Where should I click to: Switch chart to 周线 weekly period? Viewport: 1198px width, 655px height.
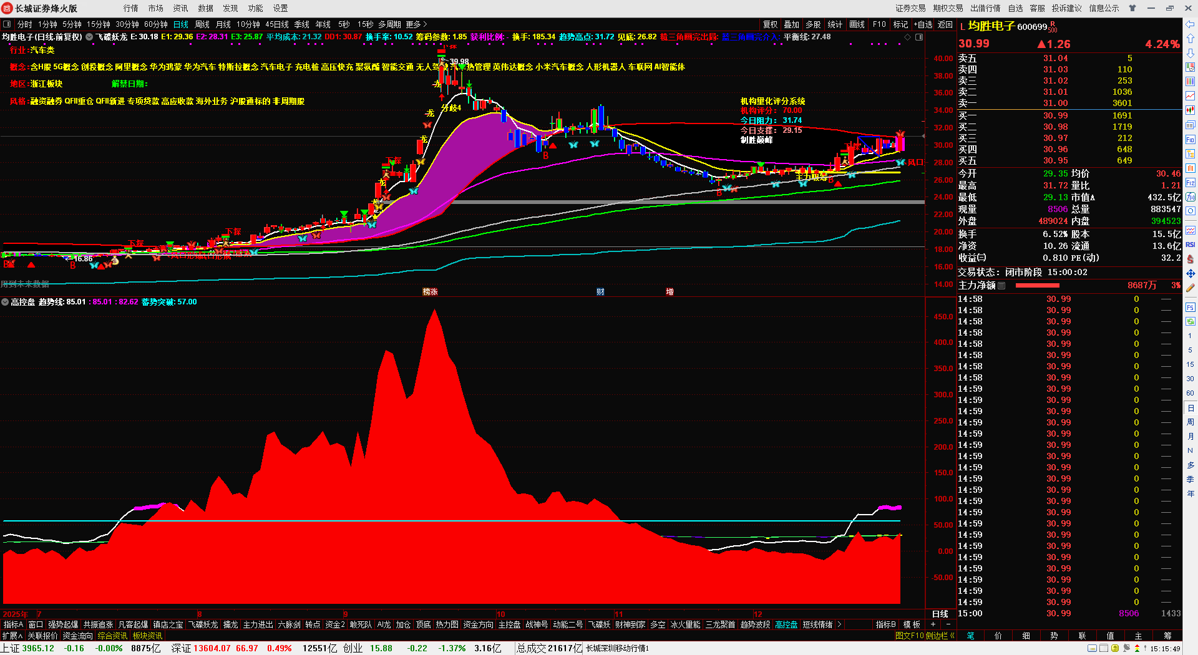coord(202,24)
